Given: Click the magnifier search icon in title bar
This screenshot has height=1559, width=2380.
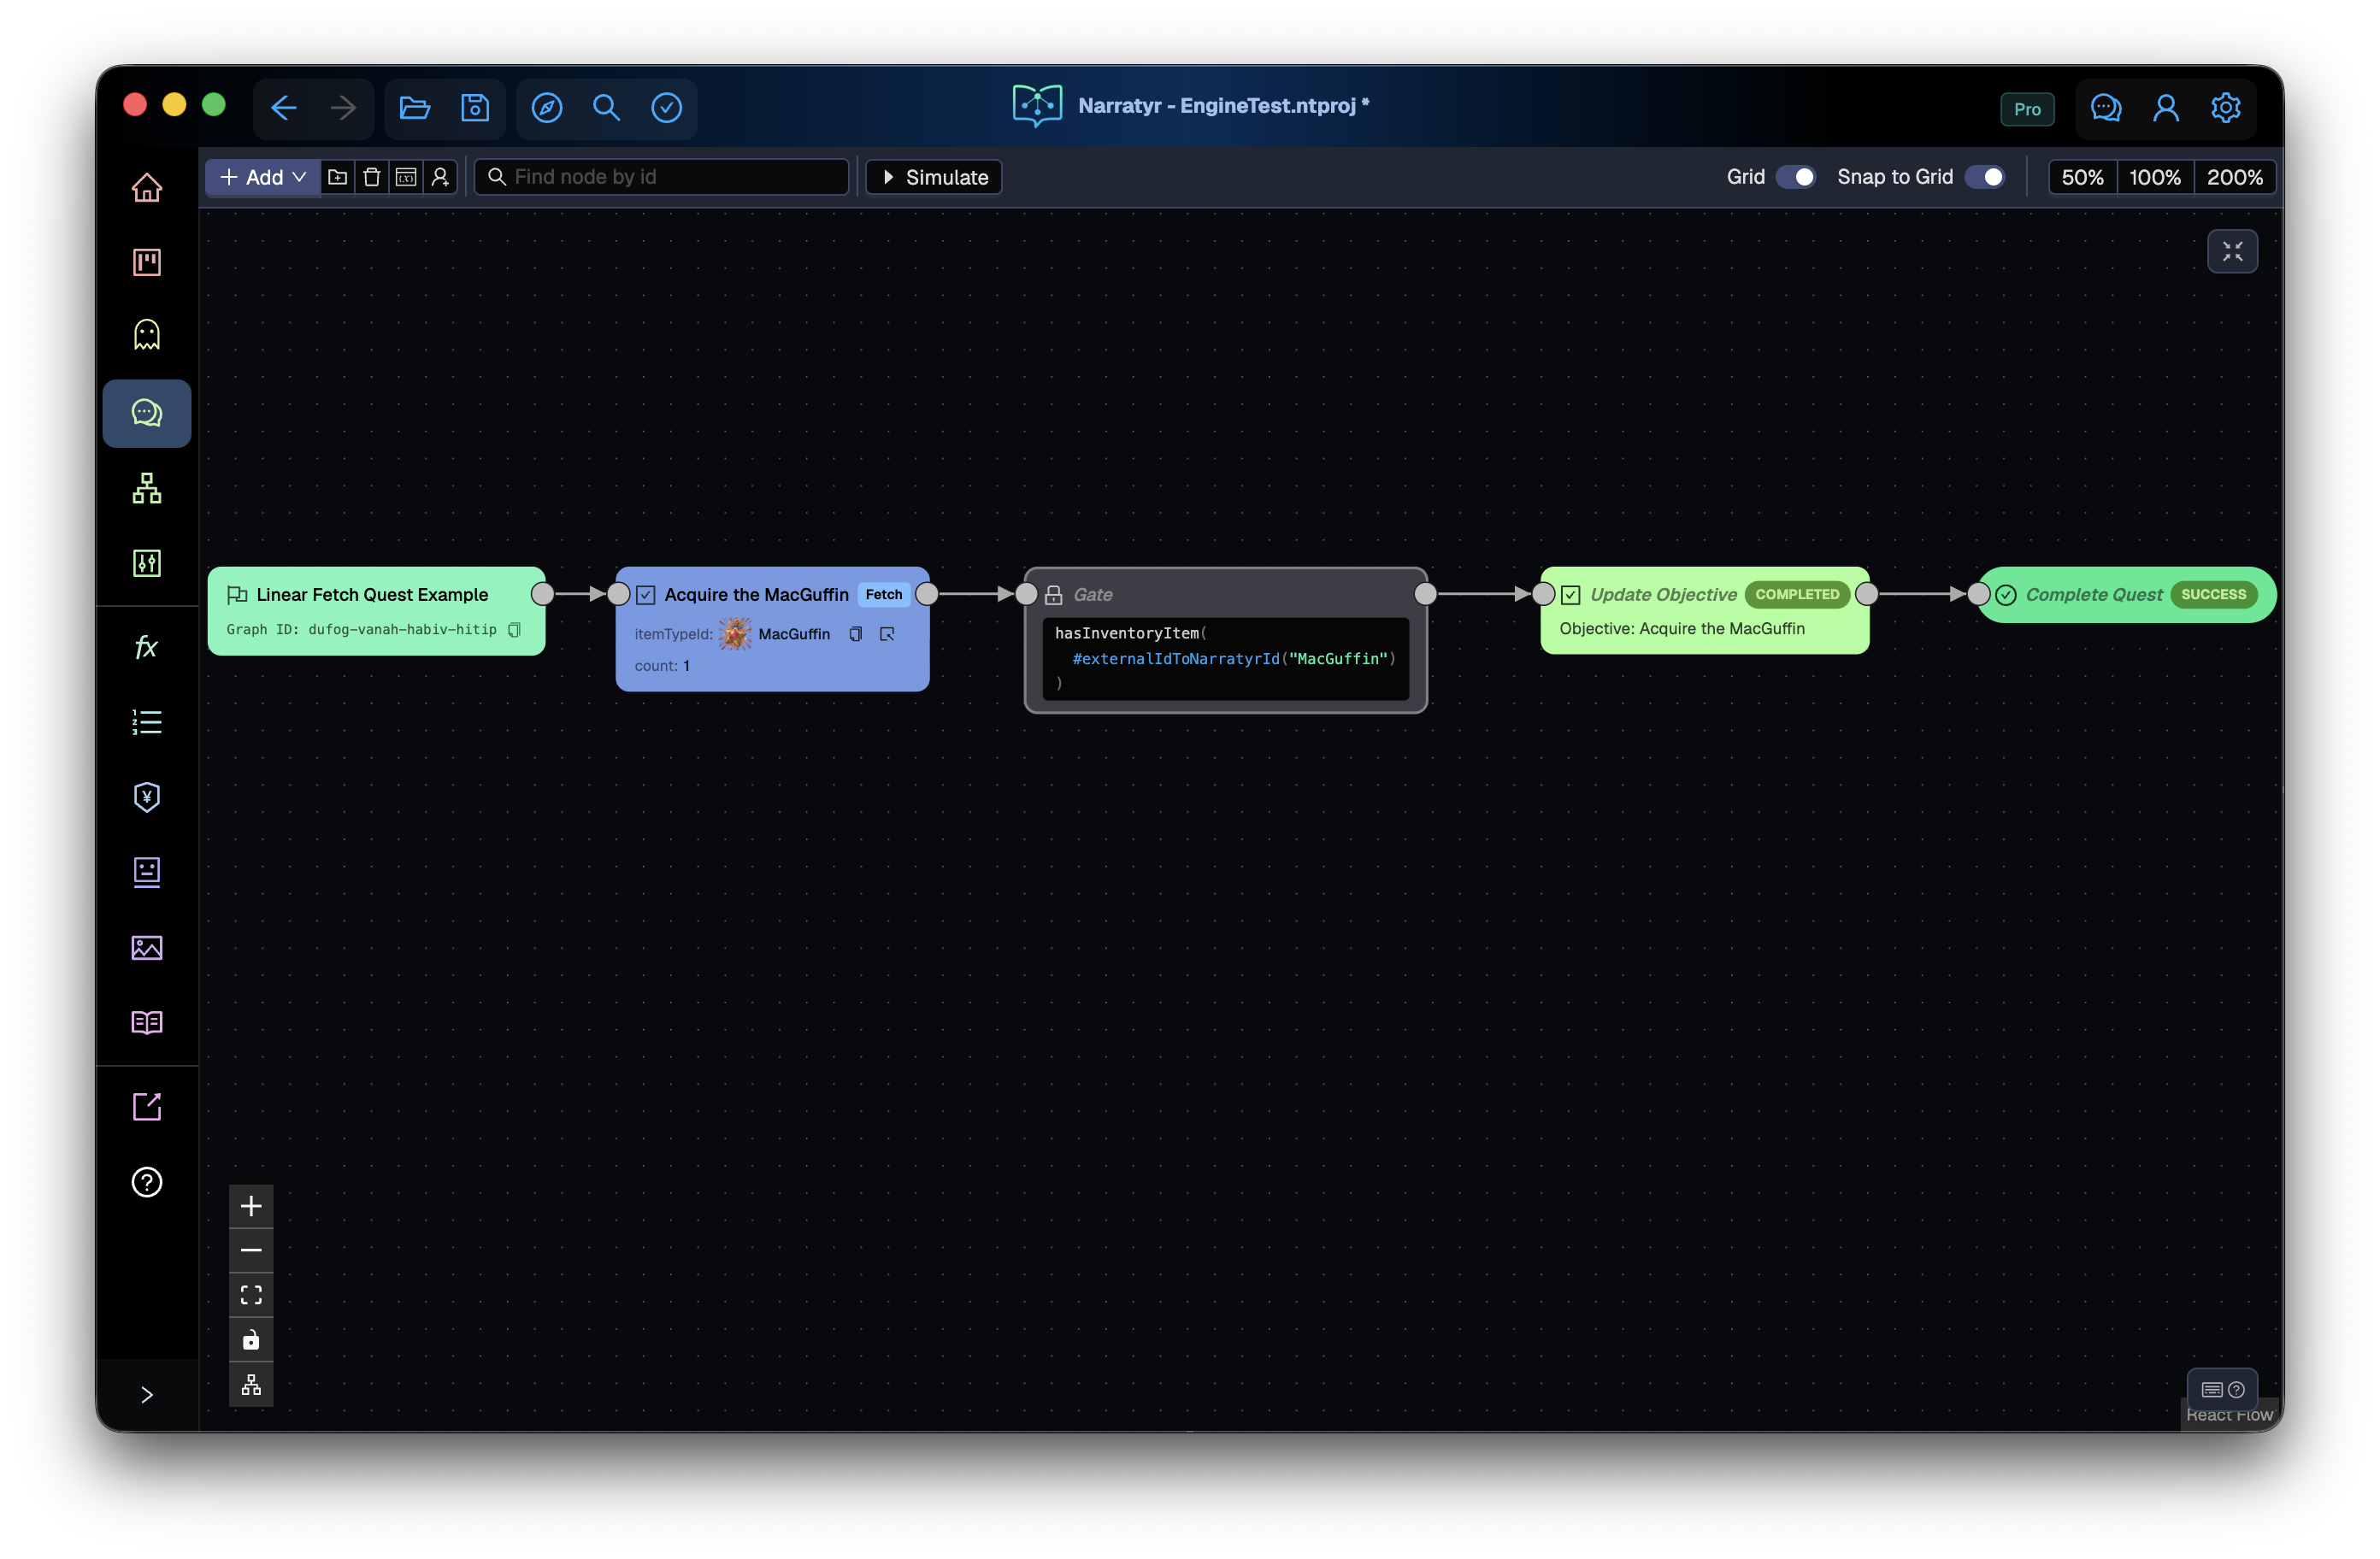Looking at the screenshot, I should tap(607, 107).
